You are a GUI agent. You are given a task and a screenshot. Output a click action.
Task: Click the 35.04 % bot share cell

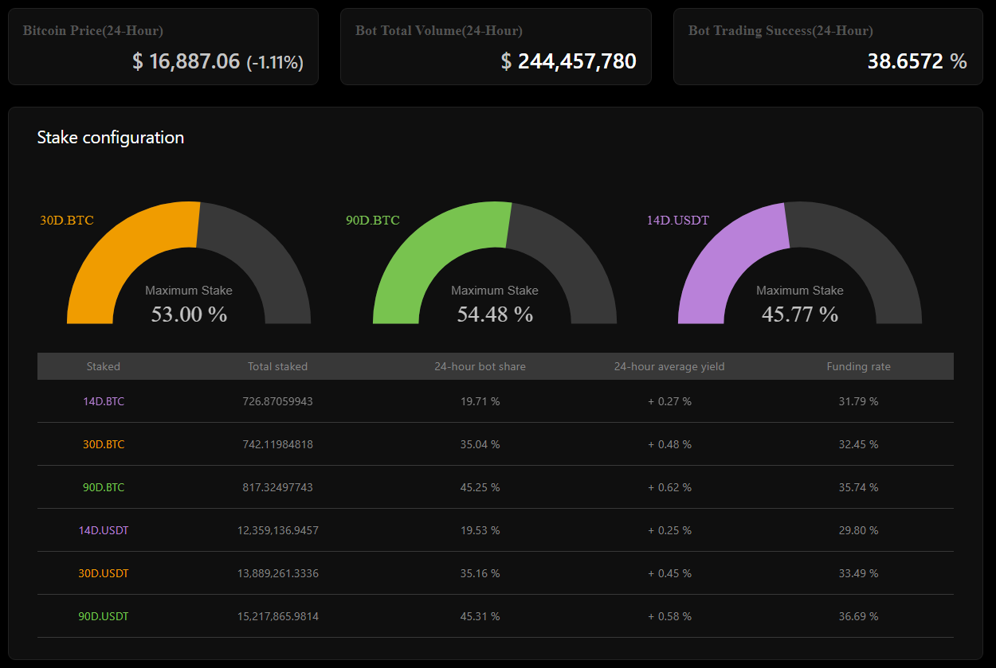click(x=480, y=445)
